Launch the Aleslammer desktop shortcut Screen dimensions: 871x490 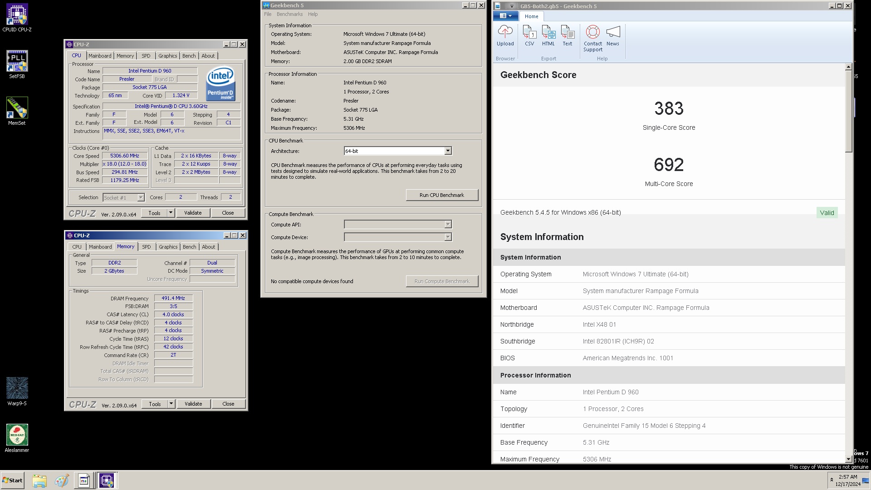click(x=17, y=438)
